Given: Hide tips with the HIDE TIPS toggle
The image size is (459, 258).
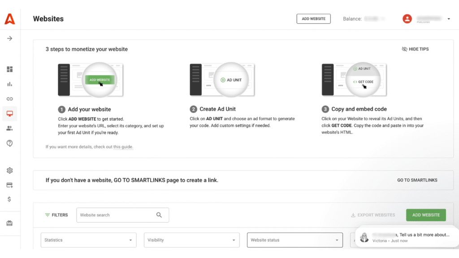Looking at the screenshot, I should pyautogui.click(x=415, y=49).
